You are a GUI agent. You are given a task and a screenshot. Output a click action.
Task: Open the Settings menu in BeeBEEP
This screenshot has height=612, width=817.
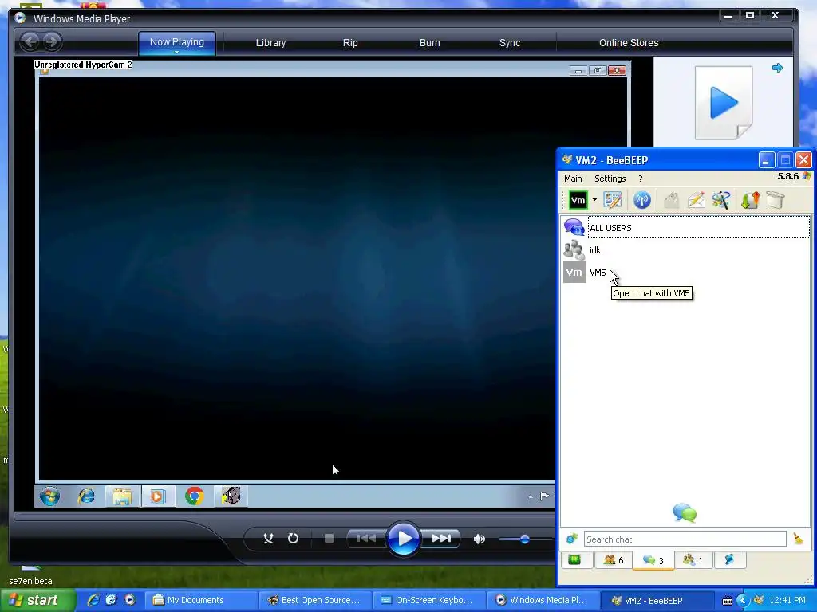pos(610,178)
